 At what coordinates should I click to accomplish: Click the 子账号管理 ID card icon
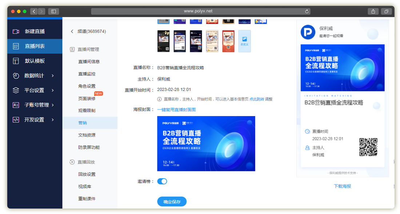pos(16,105)
